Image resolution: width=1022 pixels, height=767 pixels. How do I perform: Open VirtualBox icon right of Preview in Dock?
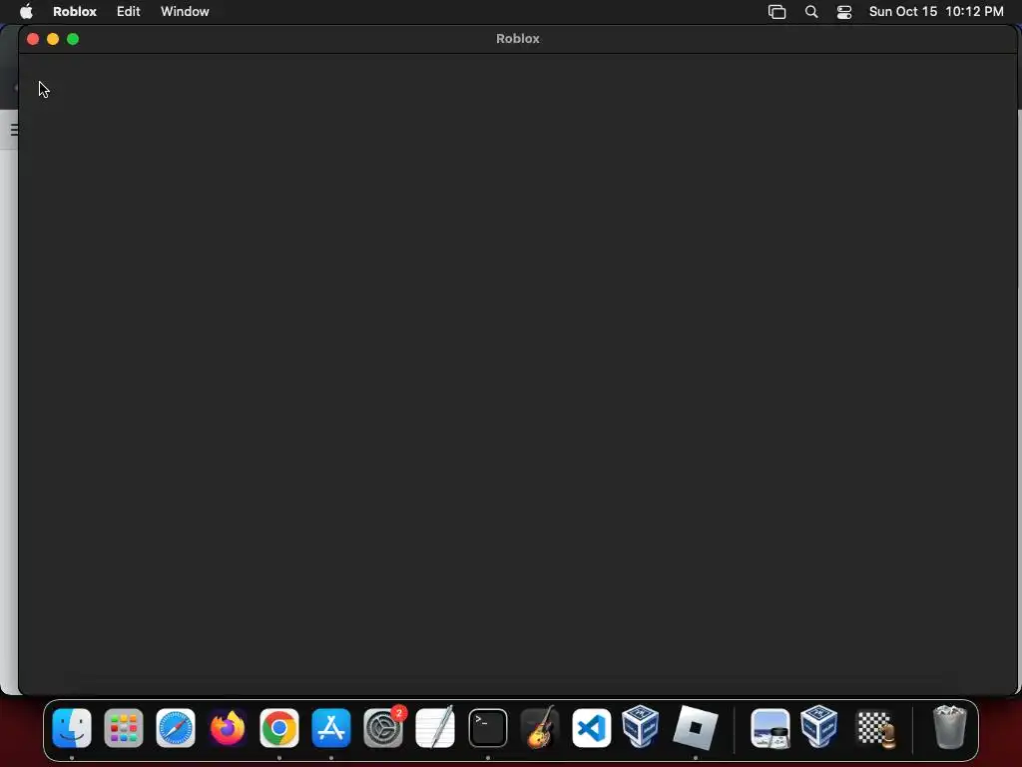[x=819, y=726]
